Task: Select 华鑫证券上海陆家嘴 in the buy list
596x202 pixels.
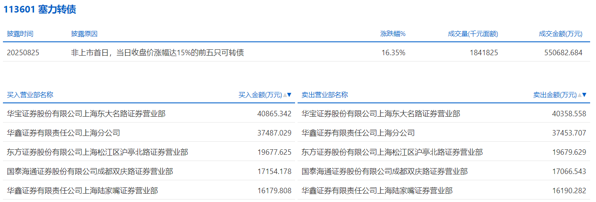Action: tap(83, 191)
